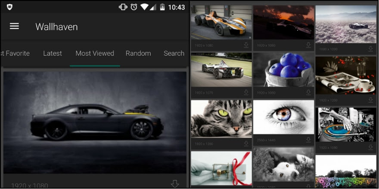Open the black and white dog thumbnail

click(x=284, y=165)
